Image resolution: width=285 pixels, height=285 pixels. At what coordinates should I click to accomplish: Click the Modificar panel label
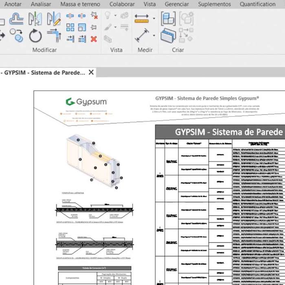[x=44, y=50]
